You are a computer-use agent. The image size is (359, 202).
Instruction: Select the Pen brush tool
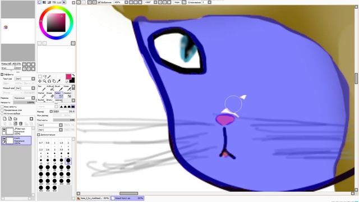(42, 88)
